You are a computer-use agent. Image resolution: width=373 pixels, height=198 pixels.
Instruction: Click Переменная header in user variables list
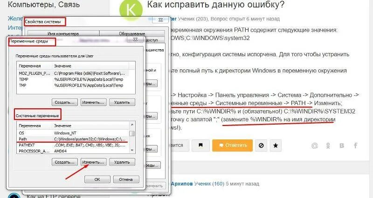click(35, 66)
